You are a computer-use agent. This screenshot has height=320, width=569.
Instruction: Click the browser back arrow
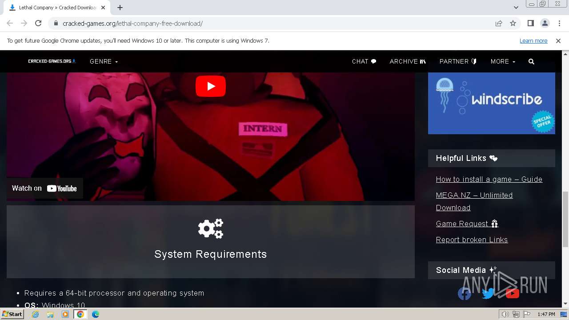tap(10, 24)
